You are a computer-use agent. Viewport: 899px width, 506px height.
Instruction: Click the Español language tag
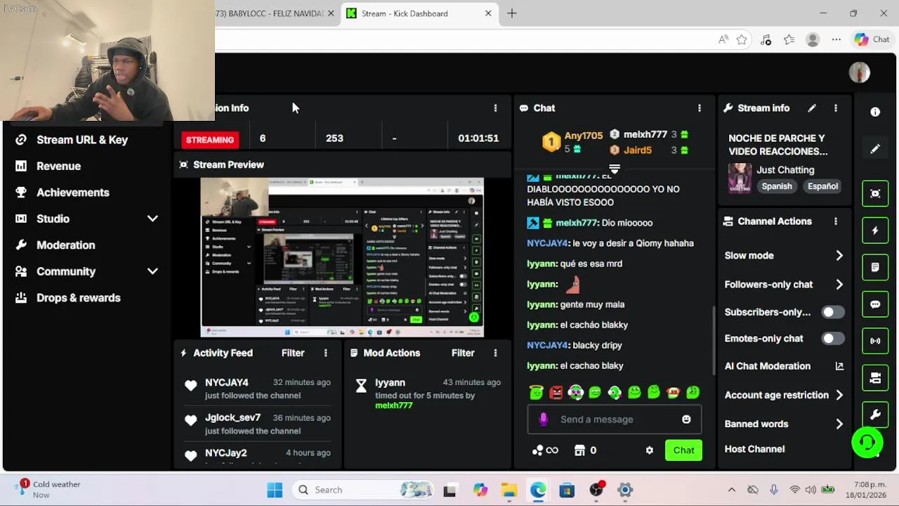[822, 186]
